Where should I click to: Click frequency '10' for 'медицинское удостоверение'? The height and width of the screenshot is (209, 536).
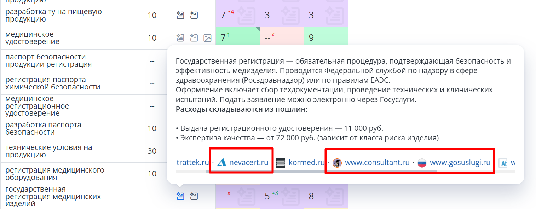click(152, 38)
